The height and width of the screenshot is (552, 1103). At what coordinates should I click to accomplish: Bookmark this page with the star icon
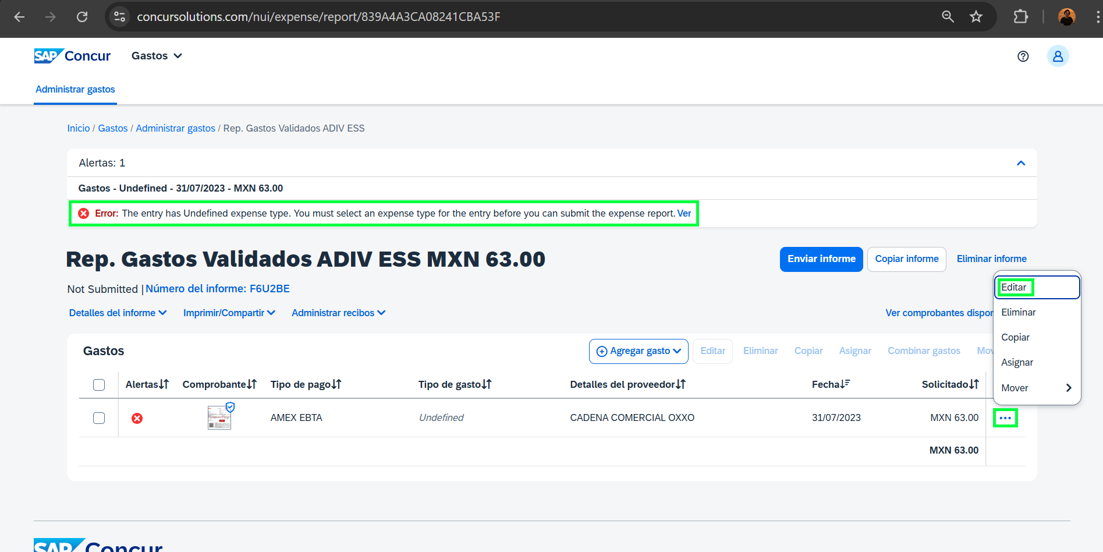(976, 17)
